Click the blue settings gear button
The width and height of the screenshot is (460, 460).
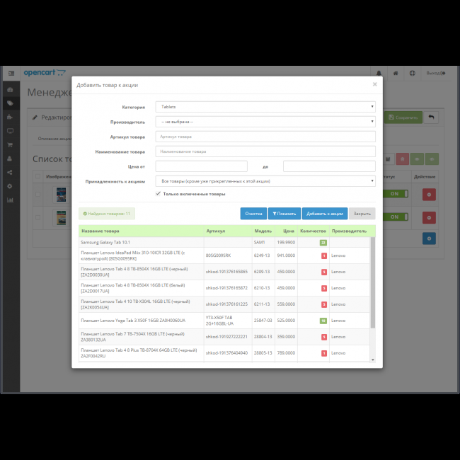coord(428,238)
